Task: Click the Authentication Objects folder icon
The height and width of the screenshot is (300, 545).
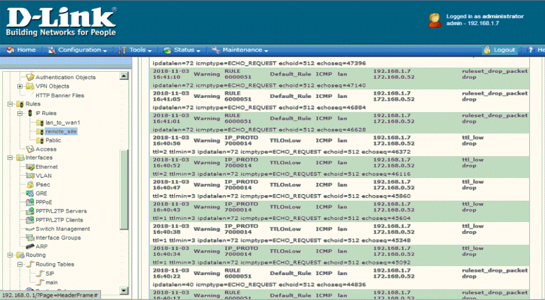Action: point(30,77)
